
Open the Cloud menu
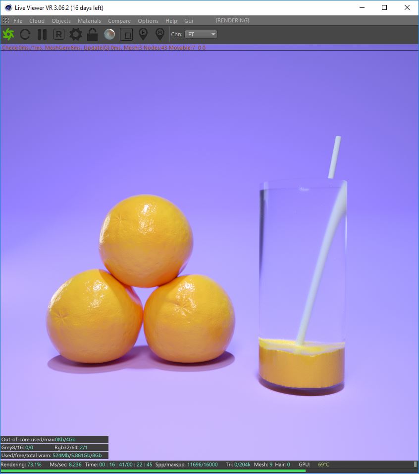click(x=37, y=21)
